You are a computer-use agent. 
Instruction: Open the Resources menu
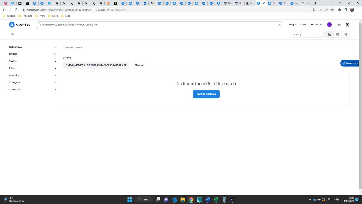coord(316,24)
